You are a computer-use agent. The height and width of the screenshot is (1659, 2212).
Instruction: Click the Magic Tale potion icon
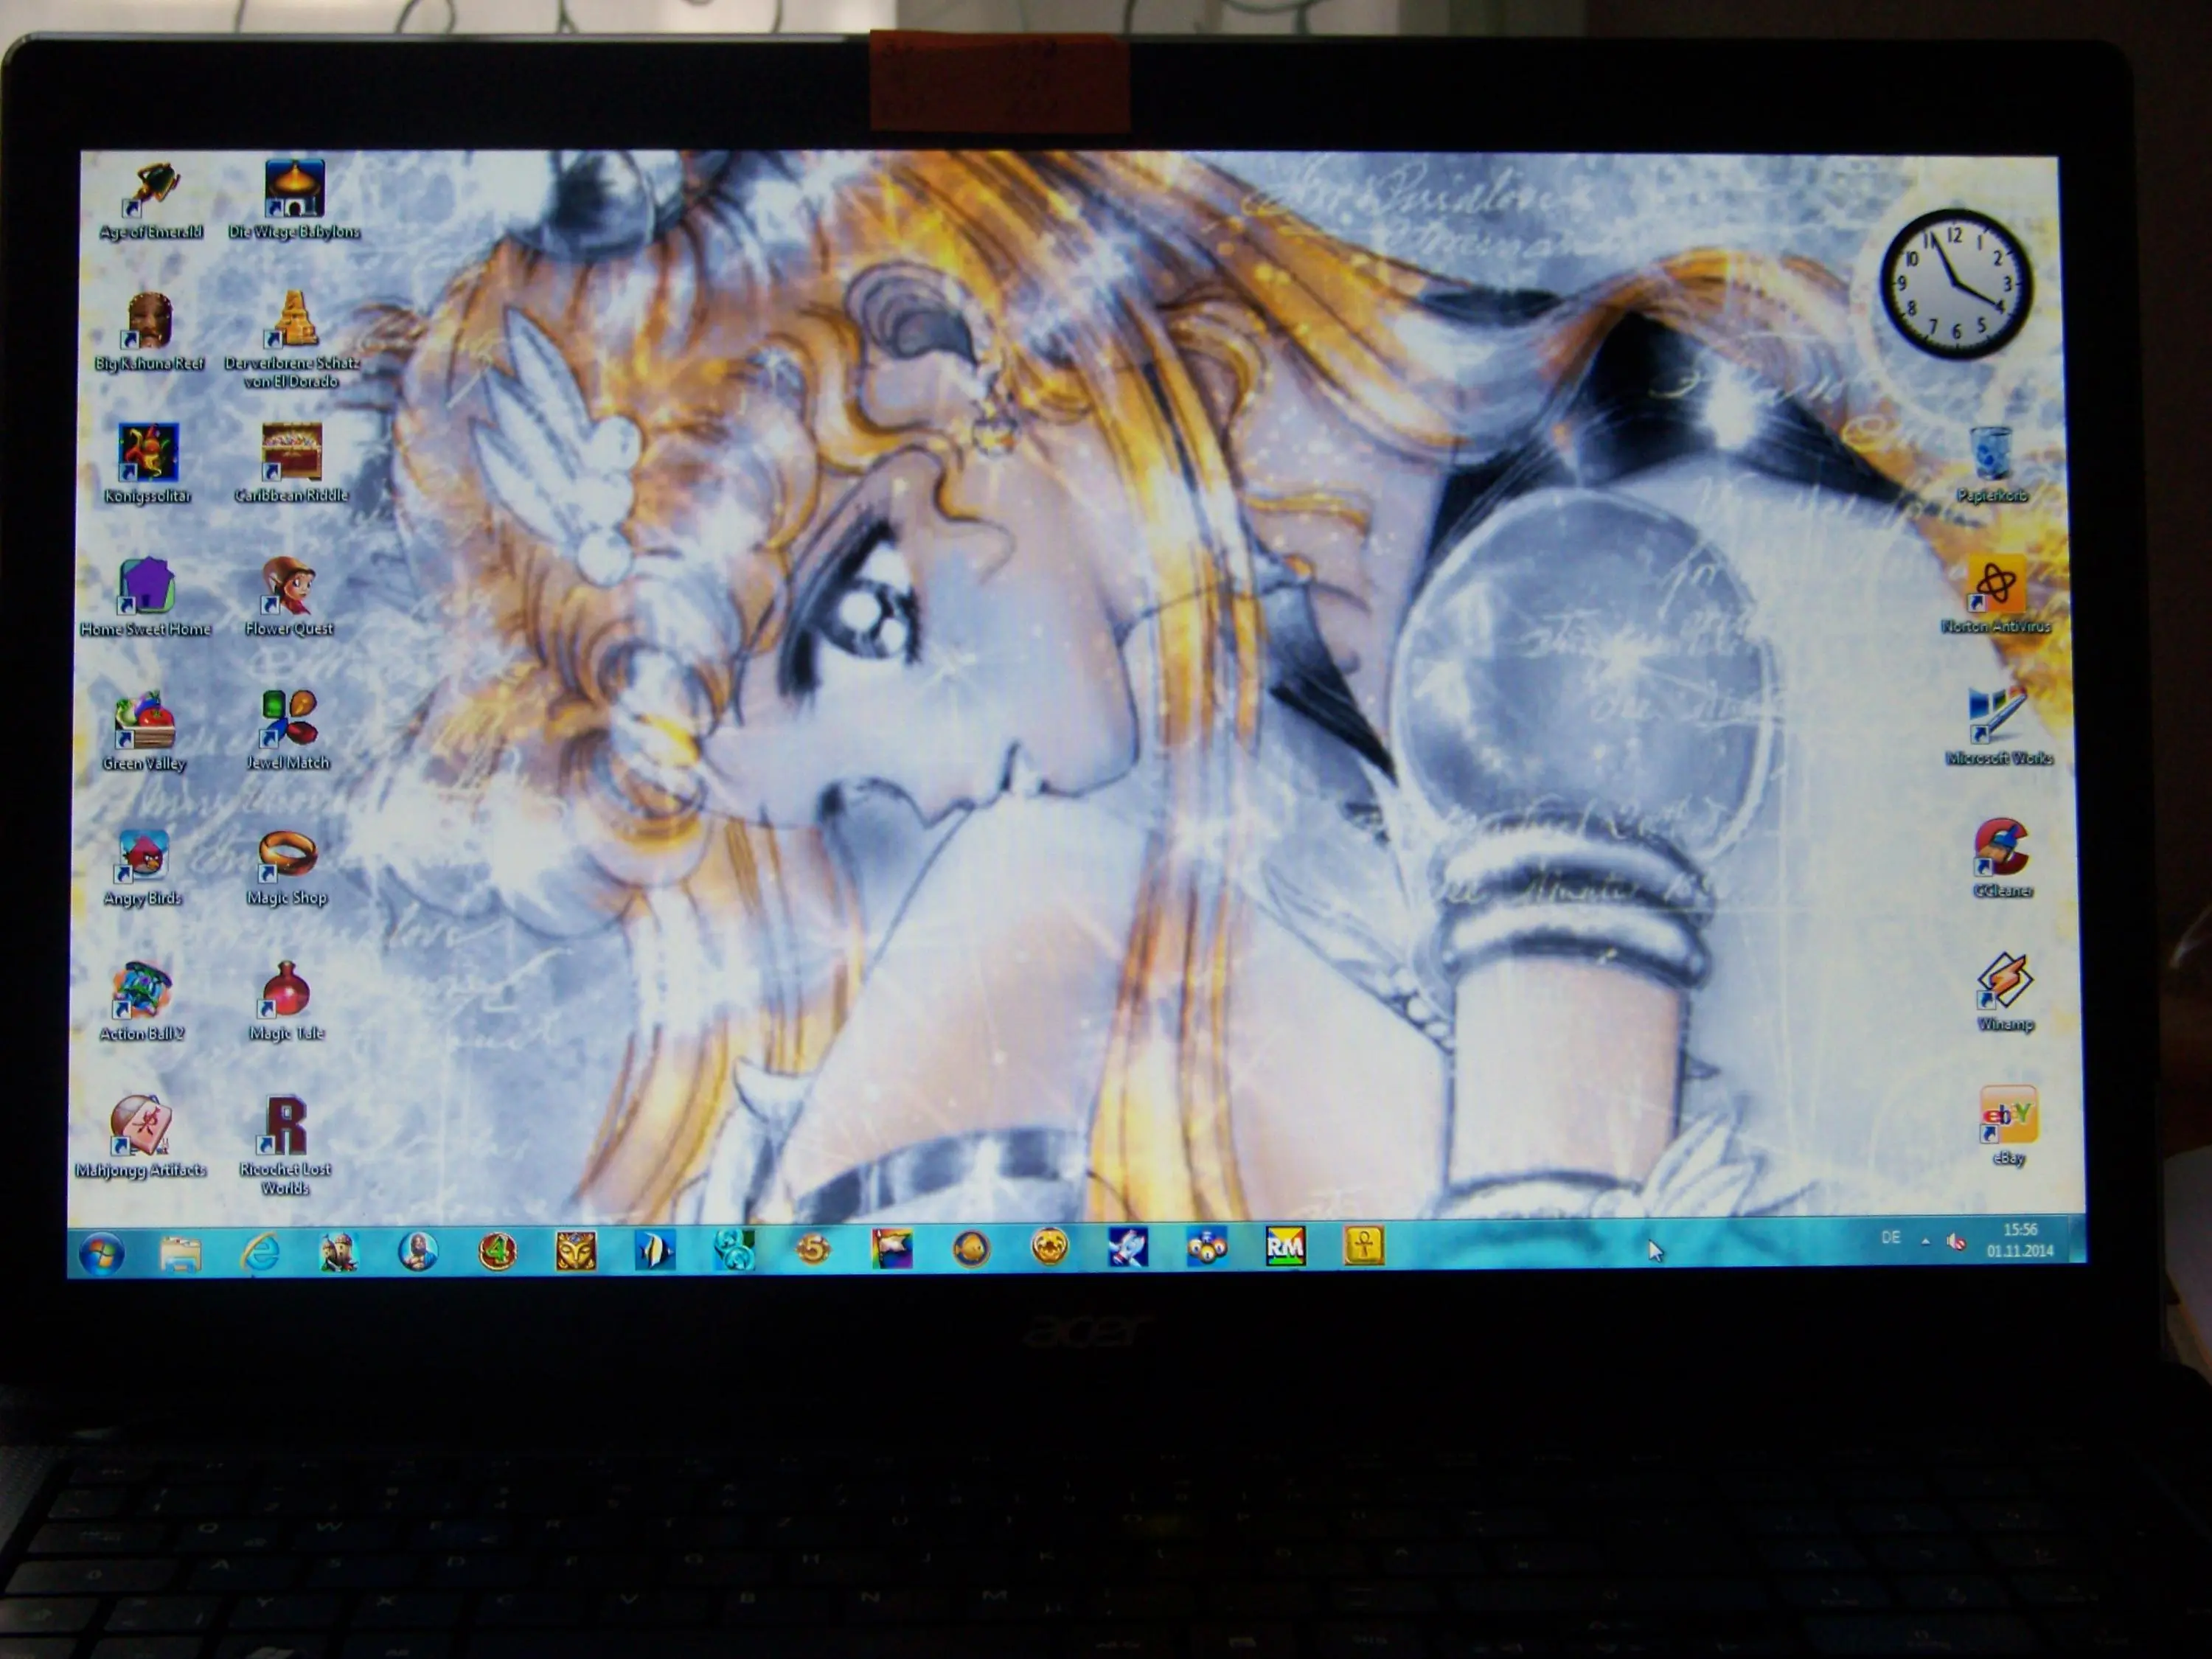point(286,990)
